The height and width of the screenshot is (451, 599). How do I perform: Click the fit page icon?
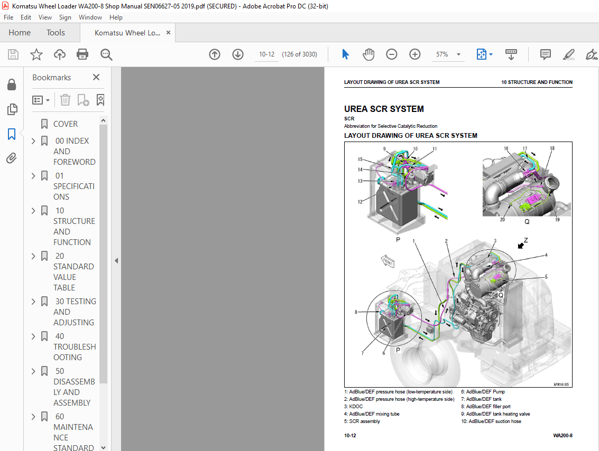481,54
